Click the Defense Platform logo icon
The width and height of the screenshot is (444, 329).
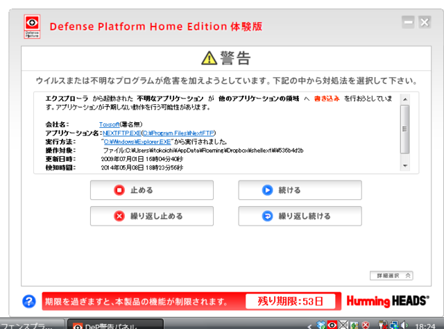[32, 26]
